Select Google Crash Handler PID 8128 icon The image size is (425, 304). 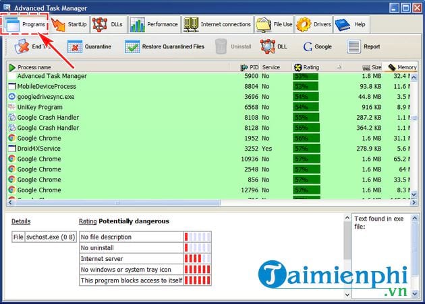point(12,128)
